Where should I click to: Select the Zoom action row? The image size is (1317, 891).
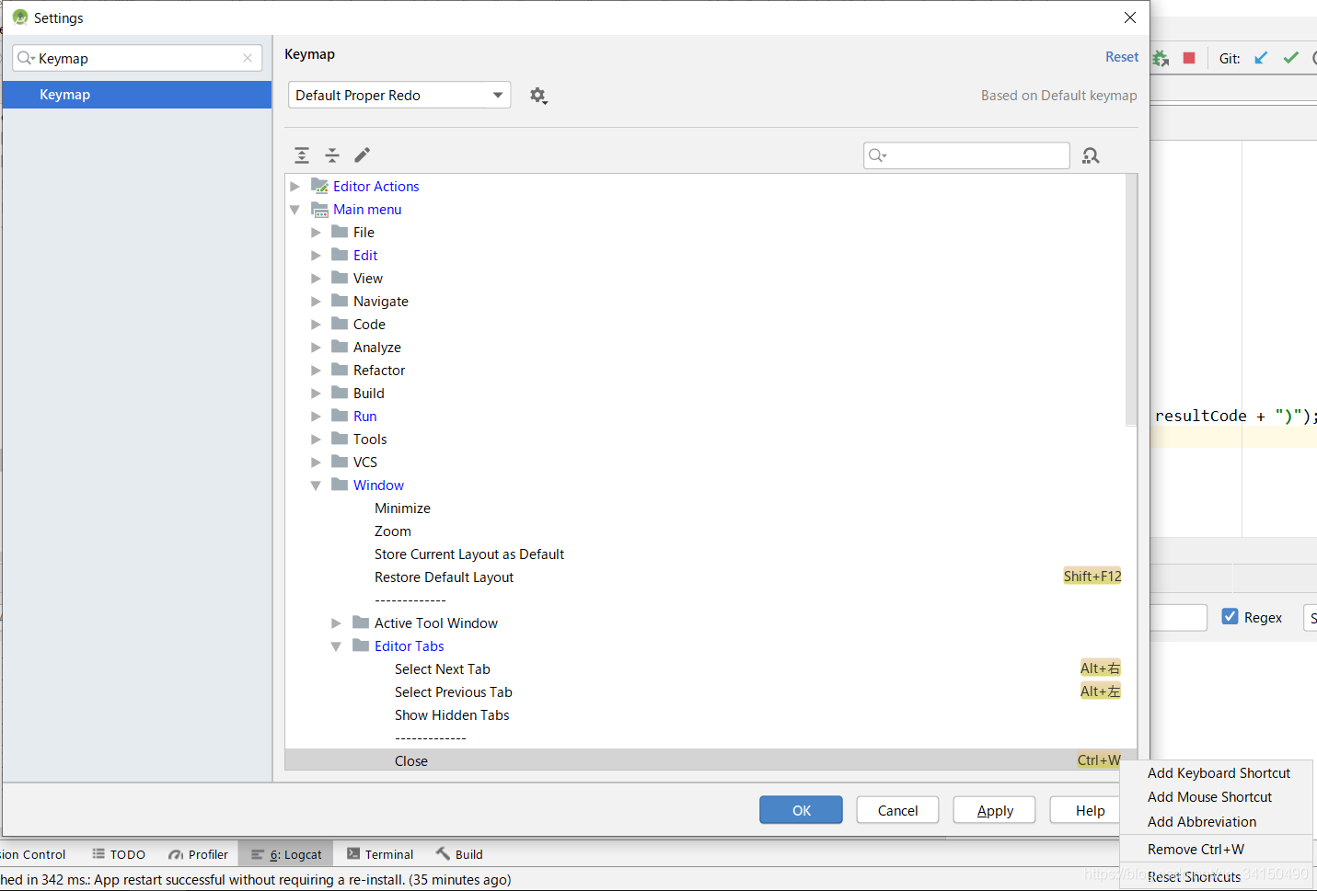(x=705, y=531)
